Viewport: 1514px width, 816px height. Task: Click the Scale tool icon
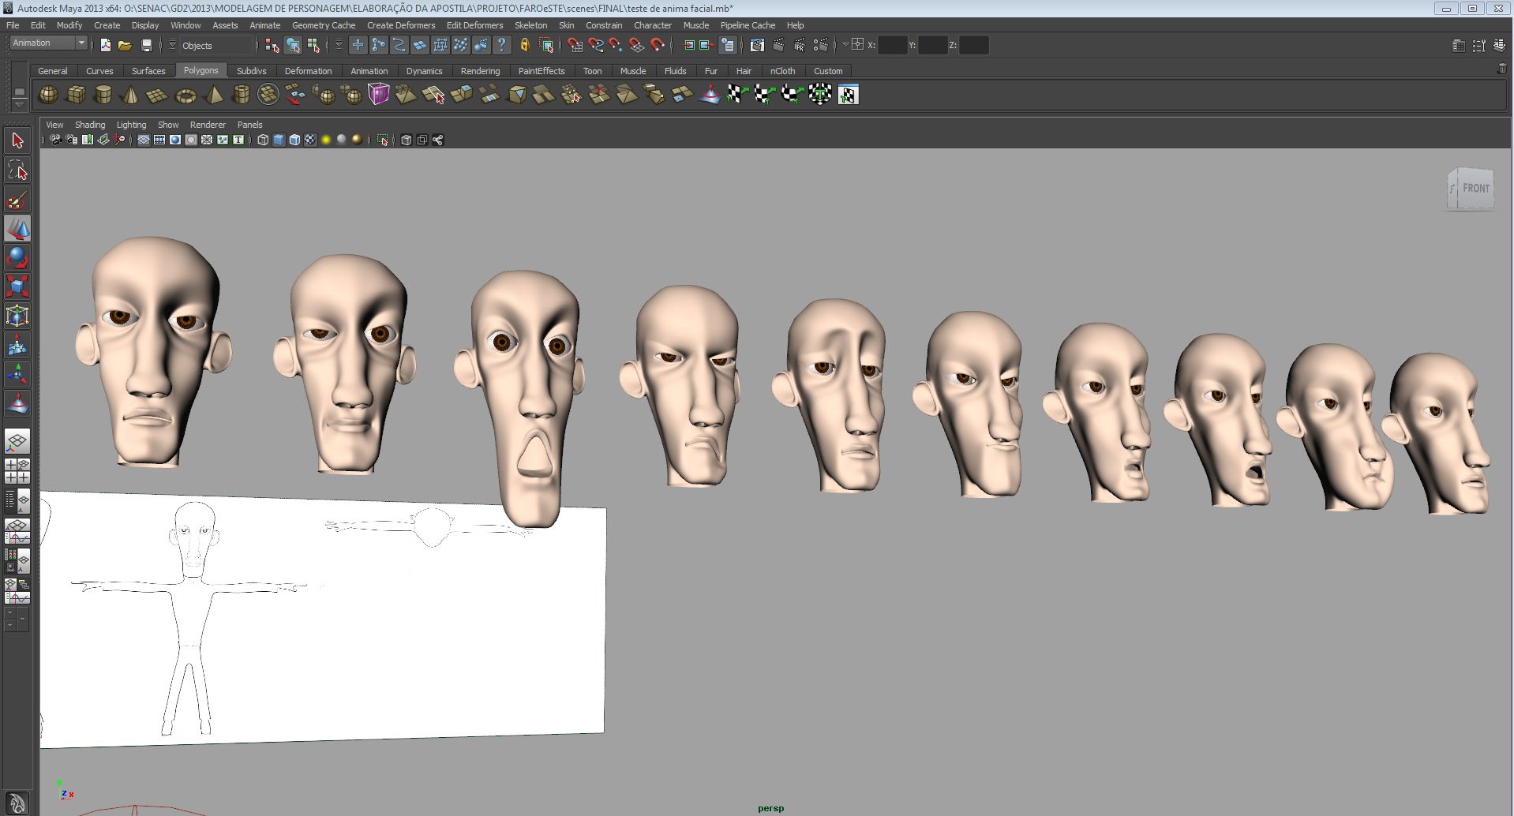tap(17, 286)
